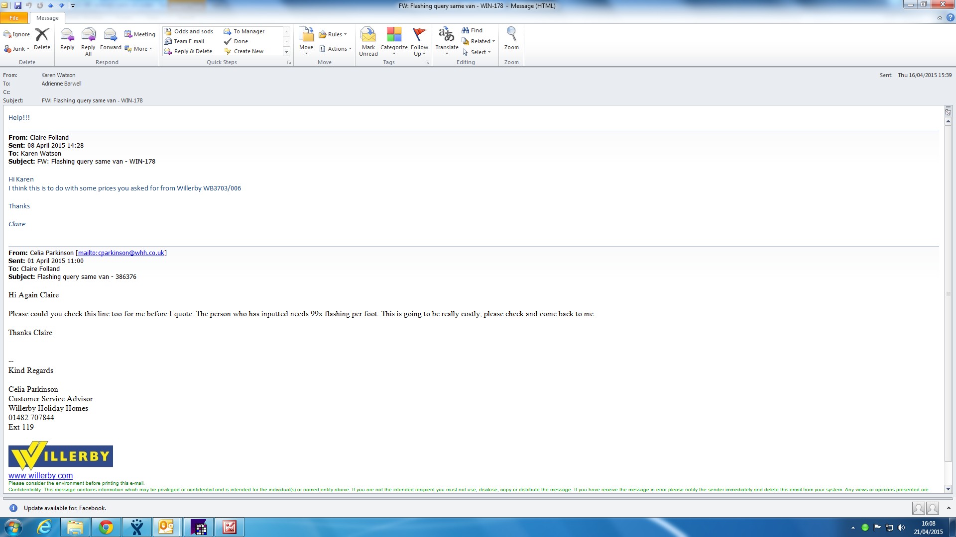Click the message body scroll down arrow

coord(948,489)
